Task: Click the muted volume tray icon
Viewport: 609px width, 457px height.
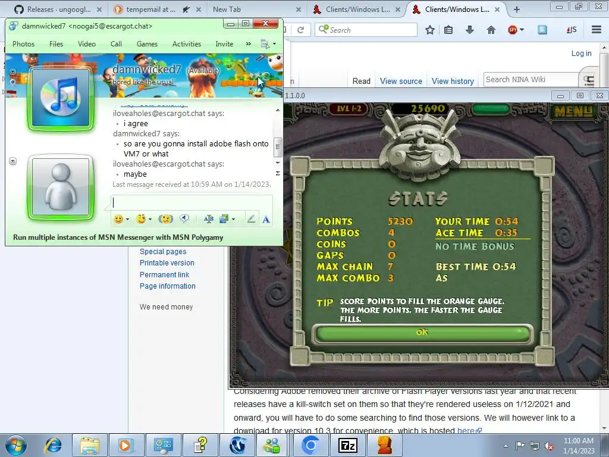Action: pyautogui.click(x=549, y=446)
